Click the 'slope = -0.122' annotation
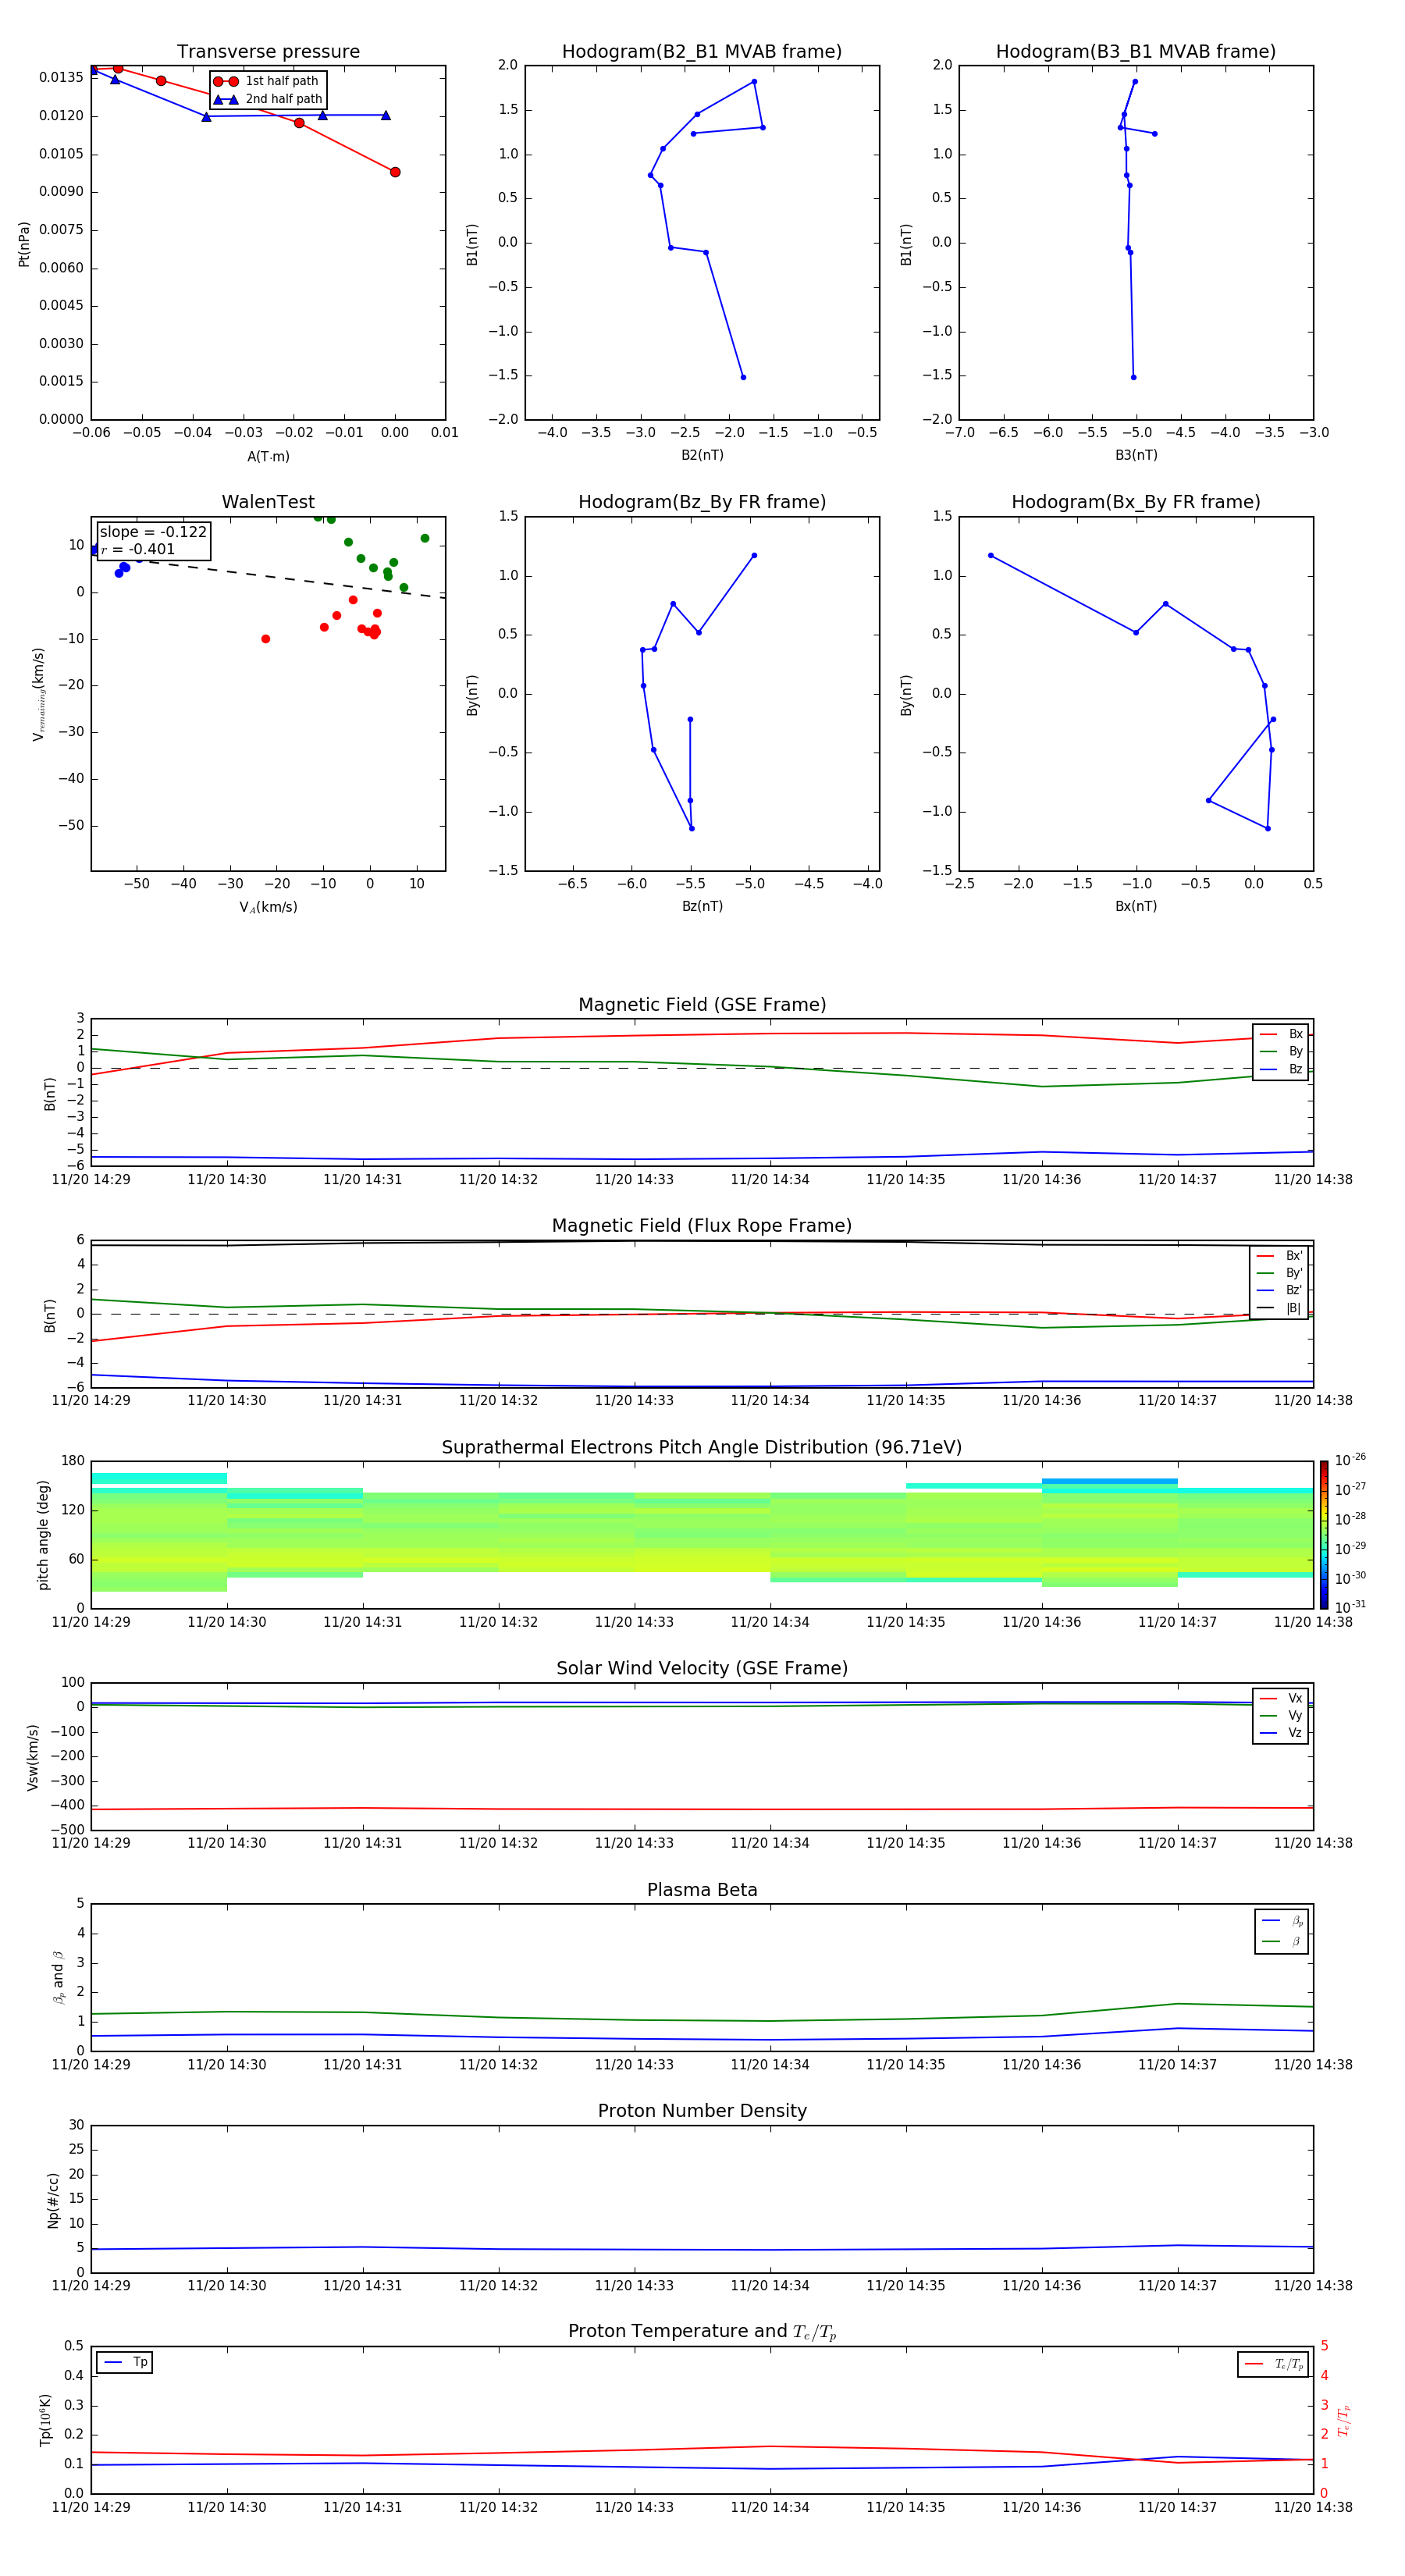The width and height of the screenshot is (1405, 2576). pos(153,532)
